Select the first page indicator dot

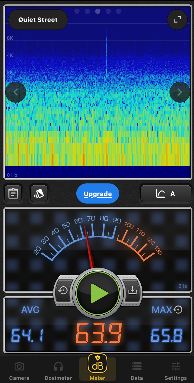pyautogui.click(x=77, y=11)
